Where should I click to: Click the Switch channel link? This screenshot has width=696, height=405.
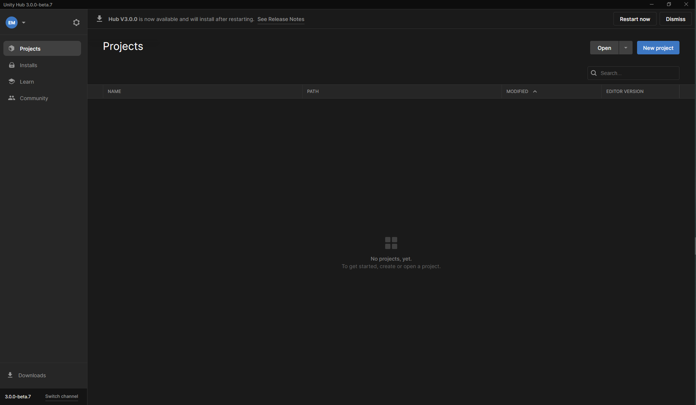click(x=62, y=396)
